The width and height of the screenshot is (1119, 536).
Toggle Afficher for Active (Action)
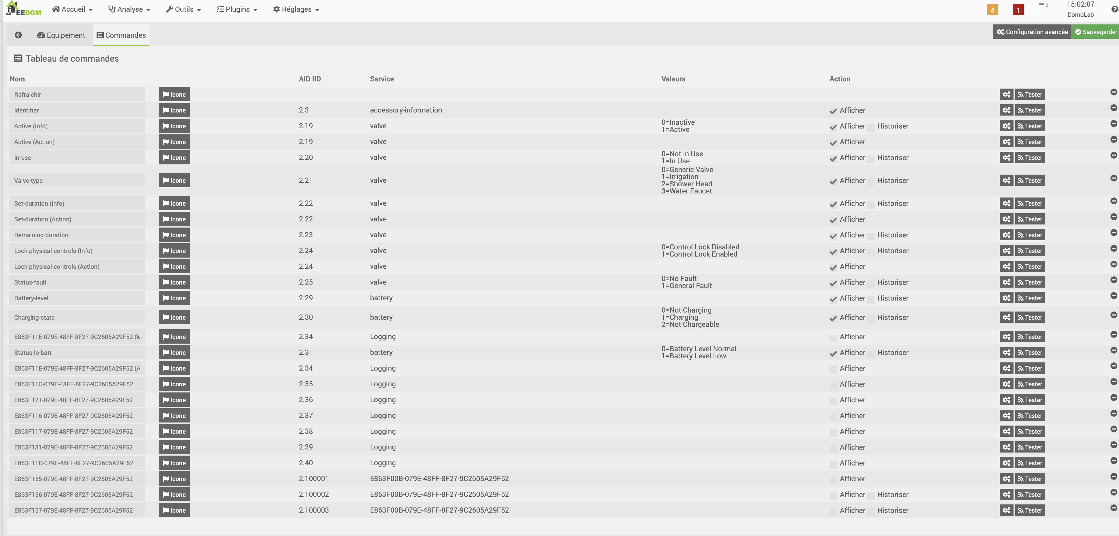tap(833, 143)
